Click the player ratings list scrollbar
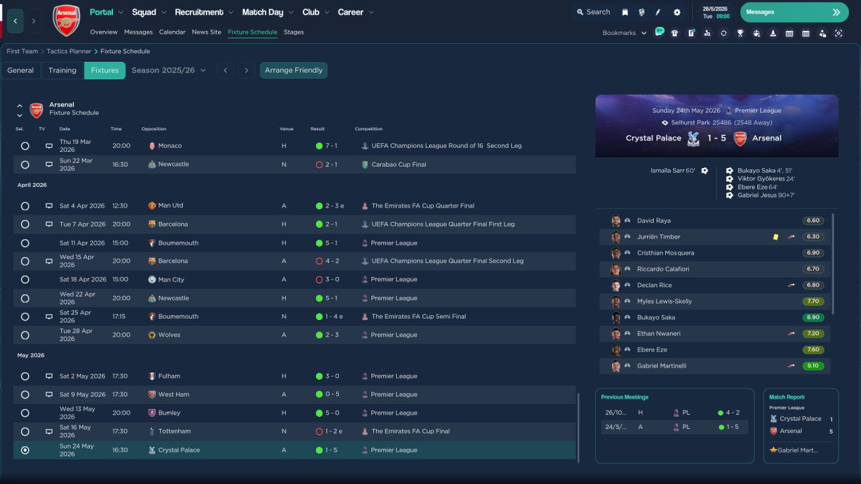Screen dimensions: 861x484 click(x=833, y=264)
